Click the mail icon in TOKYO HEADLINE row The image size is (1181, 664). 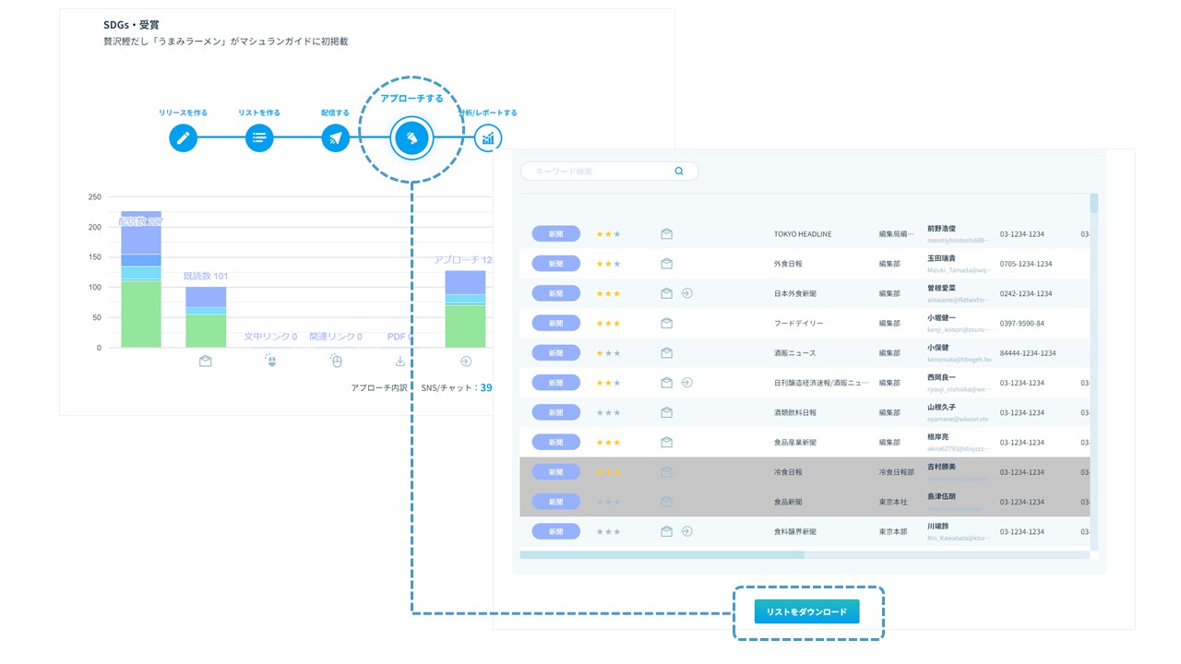[x=666, y=234]
